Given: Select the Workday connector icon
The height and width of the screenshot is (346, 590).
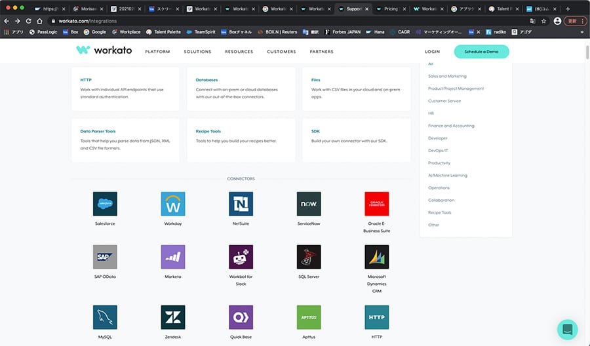Looking at the screenshot, I should (173, 204).
